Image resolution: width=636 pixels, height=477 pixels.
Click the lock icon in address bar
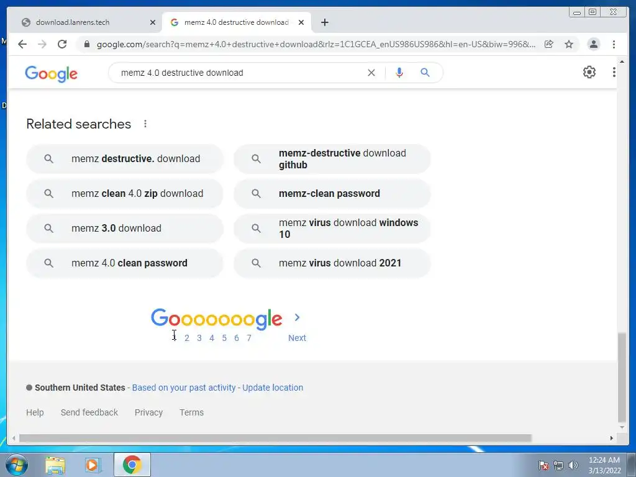pos(86,44)
